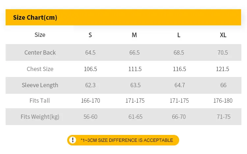Click the 176-180 height range cell
Viewport: 247px width, 154px height.
(x=223, y=100)
